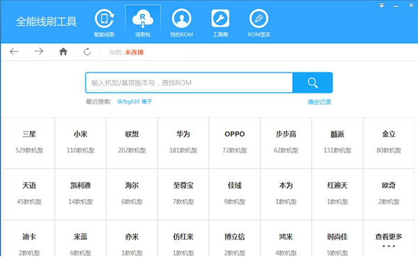This screenshot has height=266, width=418.
Task: Click recent search 锤子
Action: pyautogui.click(x=146, y=102)
